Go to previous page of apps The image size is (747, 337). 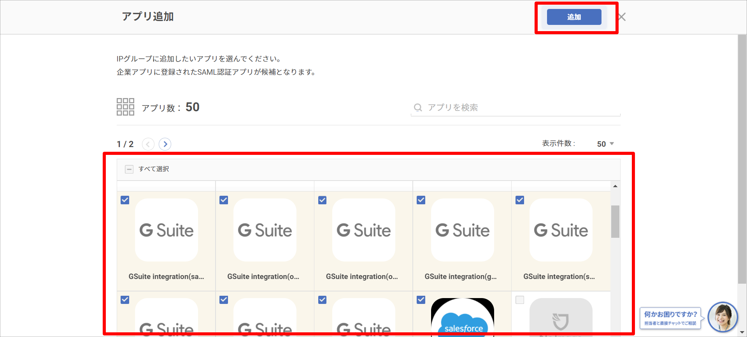pos(148,144)
